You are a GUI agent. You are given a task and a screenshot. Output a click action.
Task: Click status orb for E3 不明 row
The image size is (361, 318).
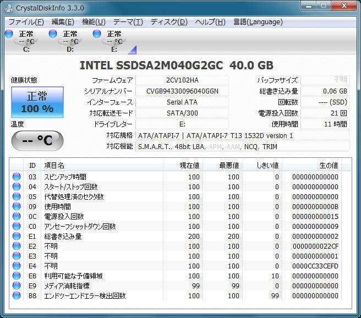[x=17, y=256]
